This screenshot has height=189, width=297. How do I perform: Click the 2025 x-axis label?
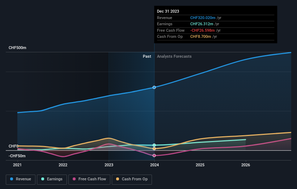coord(200,165)
